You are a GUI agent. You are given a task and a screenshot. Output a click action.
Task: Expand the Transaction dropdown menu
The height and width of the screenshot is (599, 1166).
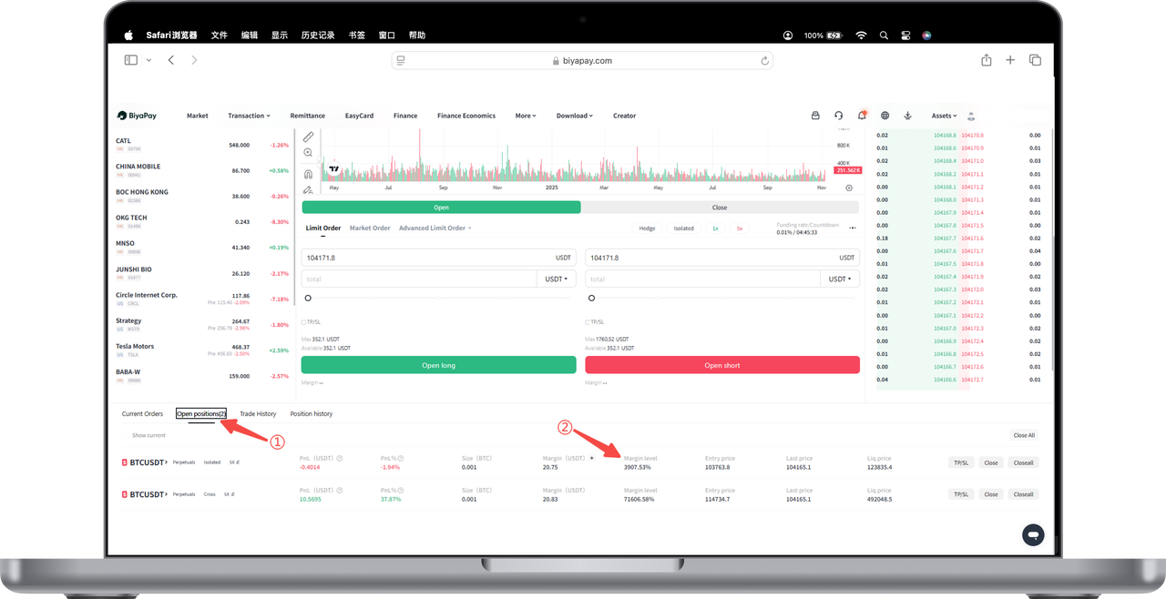point(249,116)
